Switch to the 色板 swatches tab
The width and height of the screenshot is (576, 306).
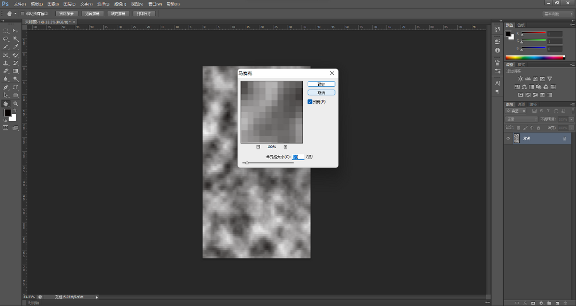pos(520,24)
